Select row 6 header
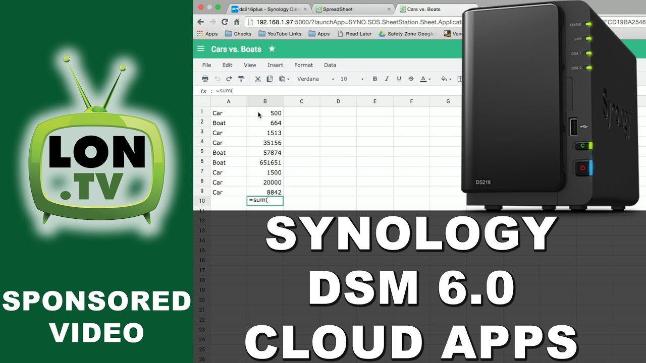 (202, 161)
